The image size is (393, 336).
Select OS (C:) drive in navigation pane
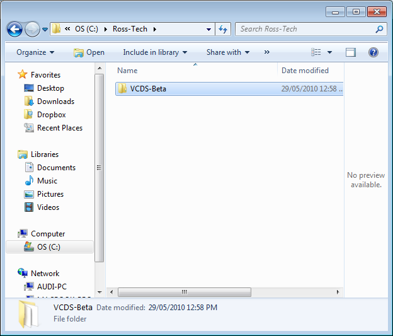pyautogui.click(x=48, y=247)
